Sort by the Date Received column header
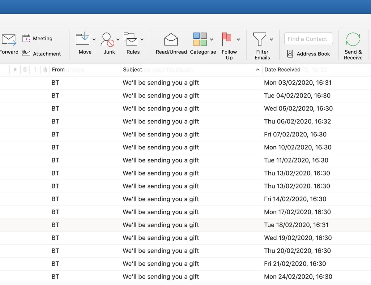Image resolution: width=371 pixels, height=285 pixels. [282, 70]
